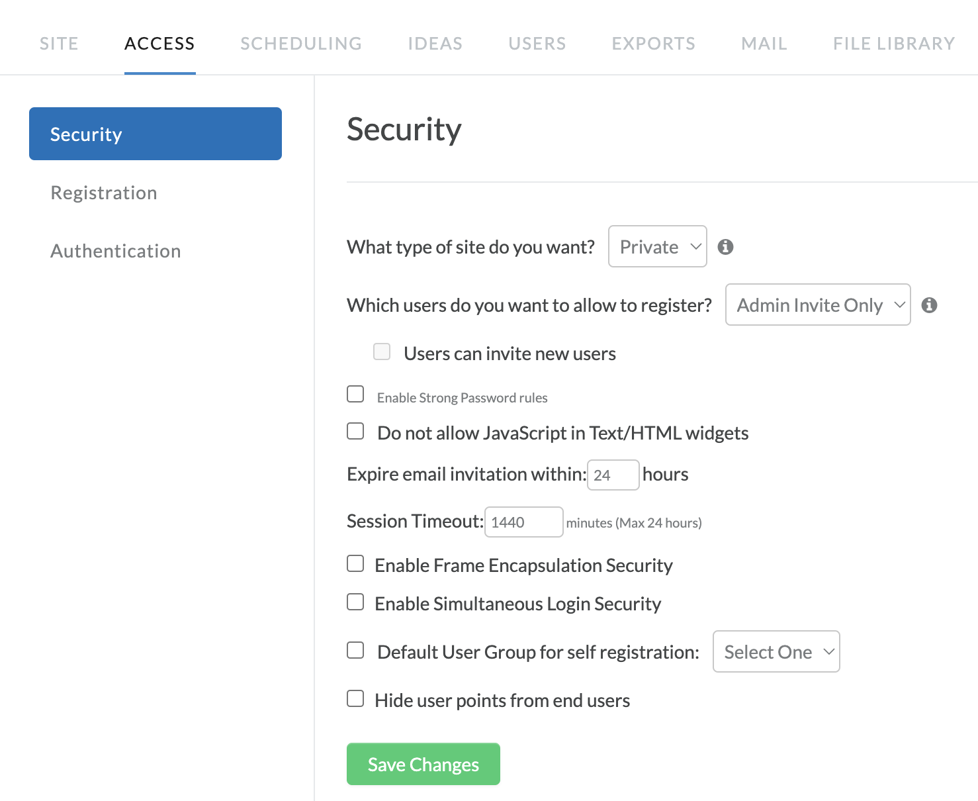Click info icon beside Admin Invite Only dropdown
The height and width of the screenshot is (801, 978).
click(930, 305)
